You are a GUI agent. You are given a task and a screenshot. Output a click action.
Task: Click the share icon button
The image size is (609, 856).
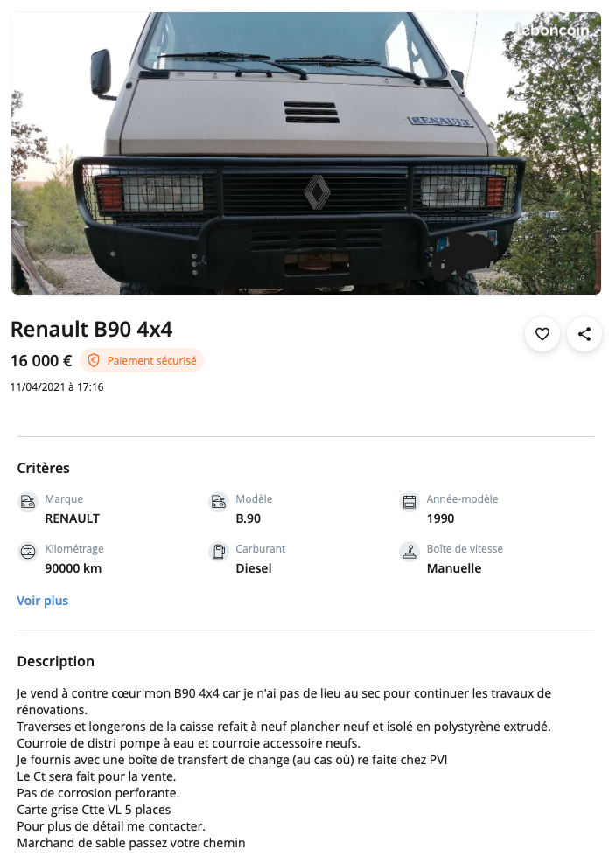(584, 334)
